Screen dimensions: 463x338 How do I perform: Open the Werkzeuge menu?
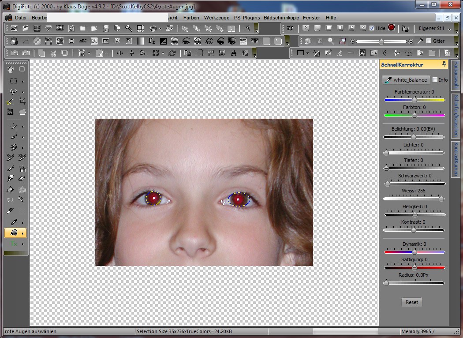(x=217, y=18)
